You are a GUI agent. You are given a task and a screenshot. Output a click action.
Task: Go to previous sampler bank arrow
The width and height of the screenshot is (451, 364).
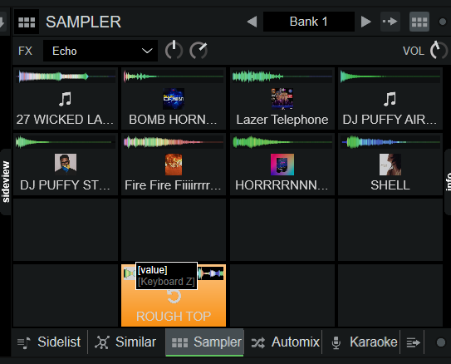(252, 22)
